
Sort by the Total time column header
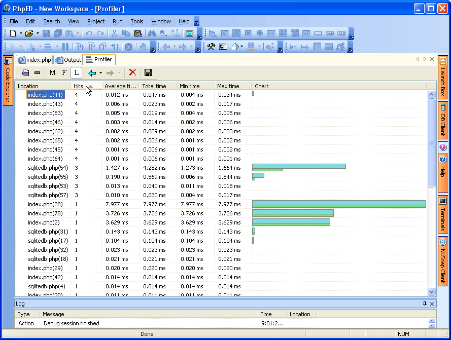pos(154,86)
